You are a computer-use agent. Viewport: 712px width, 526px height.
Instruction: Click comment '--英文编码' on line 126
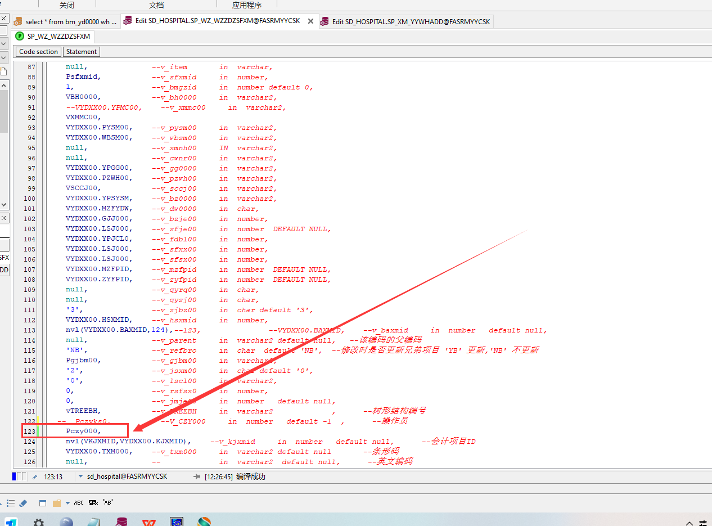click(390, 461)
